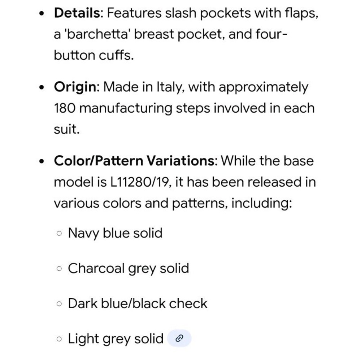
Task: Click the text 'button cuffs.'
Action: [x=94, y=55]
